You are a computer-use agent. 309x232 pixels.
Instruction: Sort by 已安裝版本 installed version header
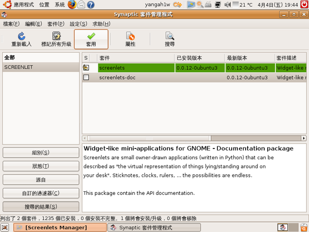tap(199, 58)
